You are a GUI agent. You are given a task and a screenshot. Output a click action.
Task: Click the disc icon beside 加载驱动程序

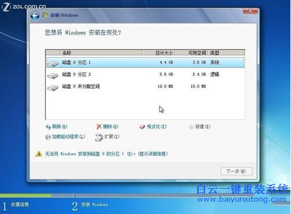click(48, 137)
